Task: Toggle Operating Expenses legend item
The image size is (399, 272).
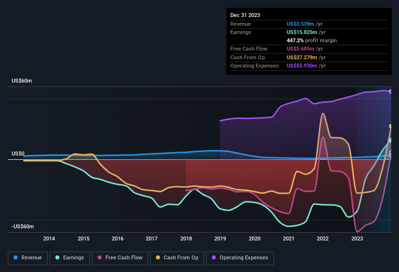Action: tap(240, 258)
